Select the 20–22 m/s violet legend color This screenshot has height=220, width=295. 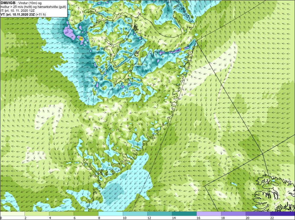point(258,214)
